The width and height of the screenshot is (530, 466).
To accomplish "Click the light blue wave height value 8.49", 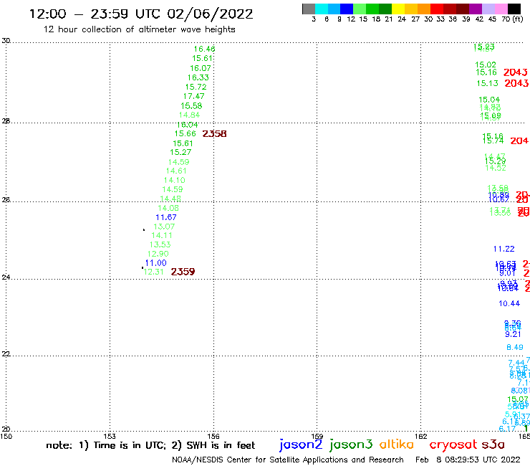I will point(515,347).
